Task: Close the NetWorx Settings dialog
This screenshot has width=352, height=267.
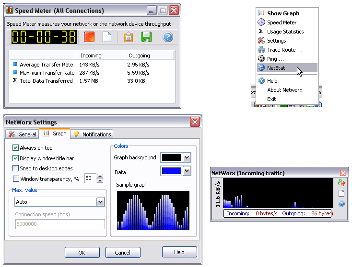Action: [x=195, y=122]
